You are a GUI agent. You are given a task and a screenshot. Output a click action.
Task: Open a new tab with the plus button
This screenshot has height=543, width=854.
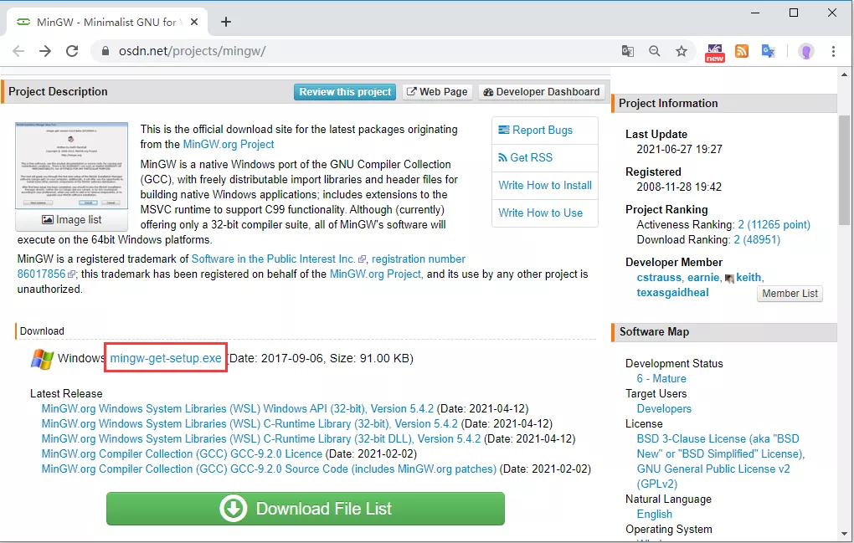point(226,22)
